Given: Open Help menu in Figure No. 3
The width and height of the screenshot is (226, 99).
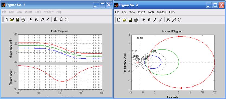Looking at the screenshot, I should (59, 12).
